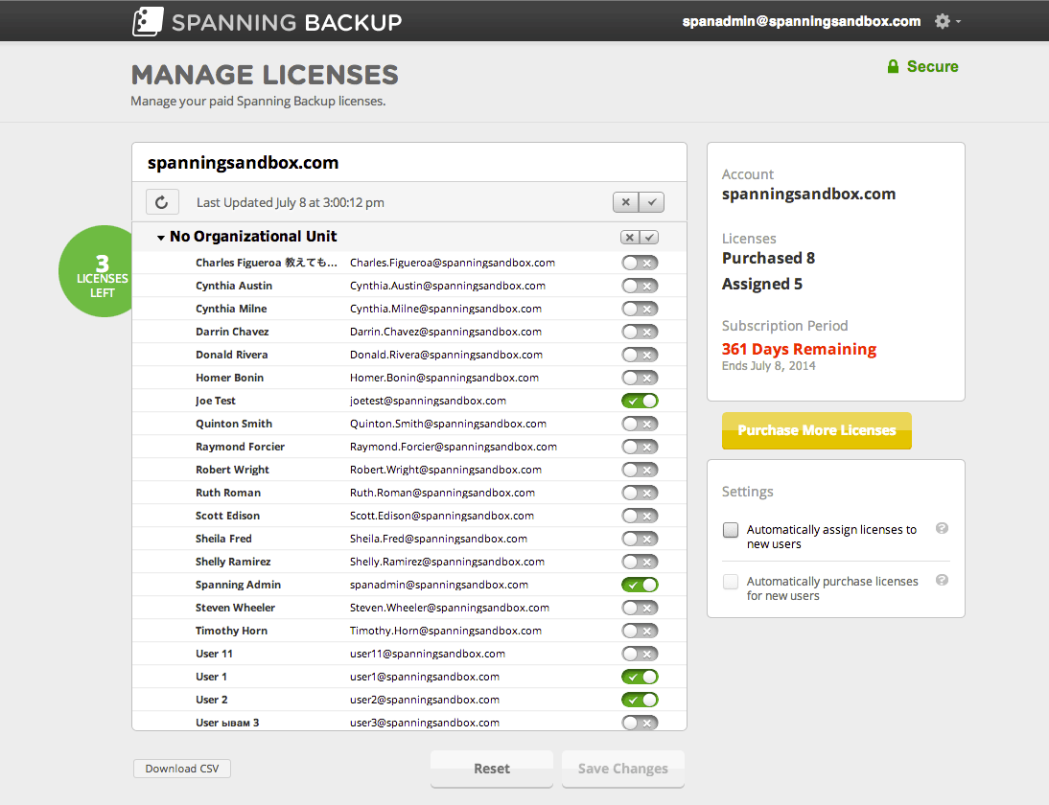Toggle license for Timothy Horn
The image size is (1049, 805).
[x=640, y=631]
